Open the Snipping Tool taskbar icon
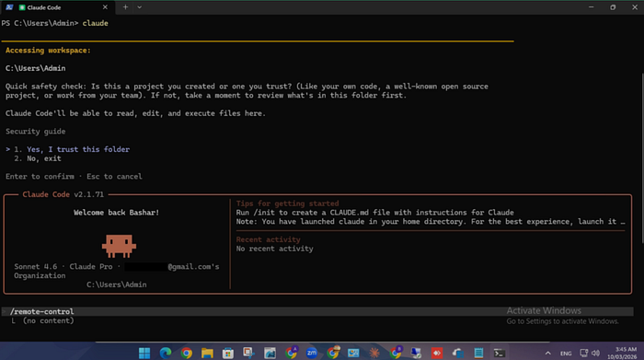 click(x=249, y=353)
